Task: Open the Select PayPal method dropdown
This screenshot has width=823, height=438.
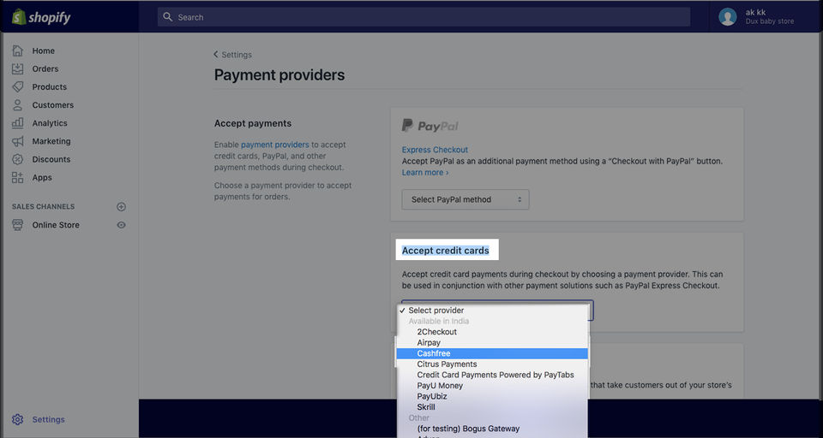Action: pyautogui.click(x=465, y=199)
